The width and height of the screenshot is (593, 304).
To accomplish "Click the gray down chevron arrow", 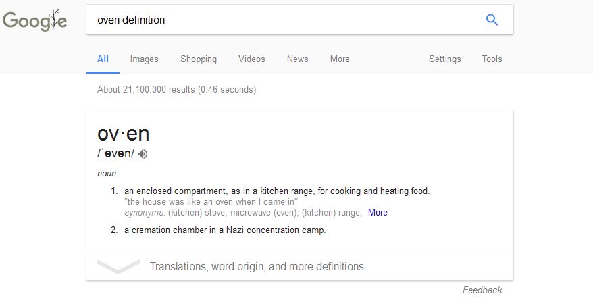I will tap(118, 266).
